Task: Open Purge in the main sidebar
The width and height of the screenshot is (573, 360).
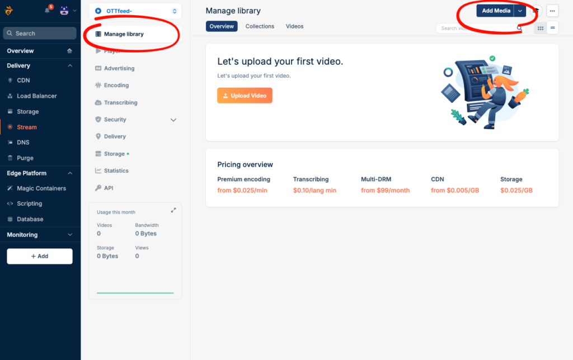Action: pyautogui.click(x=25, y=158)
